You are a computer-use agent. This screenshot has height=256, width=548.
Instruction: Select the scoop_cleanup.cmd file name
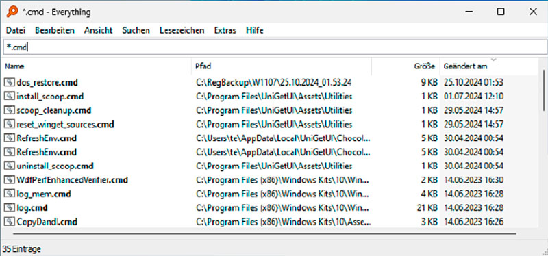click(54, 110)
